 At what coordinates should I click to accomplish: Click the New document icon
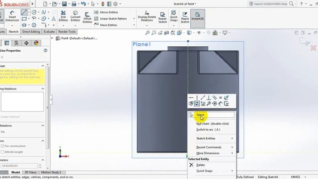coord(45,4)
